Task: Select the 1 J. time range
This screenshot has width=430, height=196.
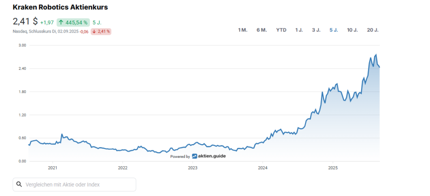Action: coord(299,30)
